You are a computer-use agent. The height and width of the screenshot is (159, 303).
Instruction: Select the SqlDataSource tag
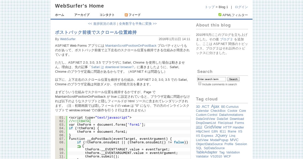214,148
